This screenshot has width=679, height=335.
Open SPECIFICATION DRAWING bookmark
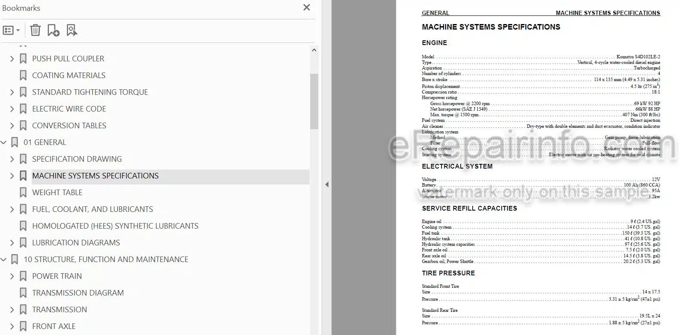77,159
